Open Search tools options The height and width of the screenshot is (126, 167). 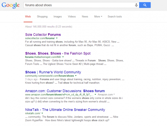click(x=115, y=16)
